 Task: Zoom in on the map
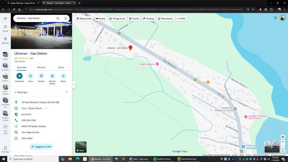tap(283, 142)
